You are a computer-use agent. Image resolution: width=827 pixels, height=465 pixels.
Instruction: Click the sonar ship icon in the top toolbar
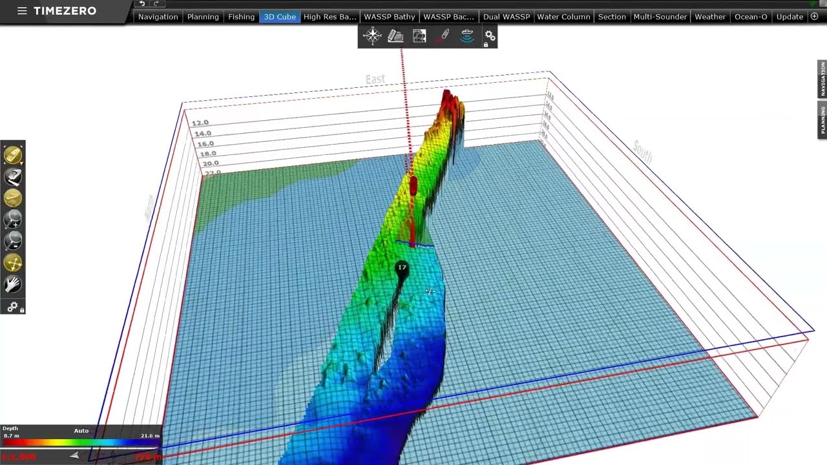[x=466, y=36]
